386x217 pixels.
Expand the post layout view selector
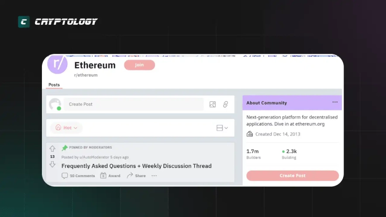pyautogui.click(x=222, y=128)
